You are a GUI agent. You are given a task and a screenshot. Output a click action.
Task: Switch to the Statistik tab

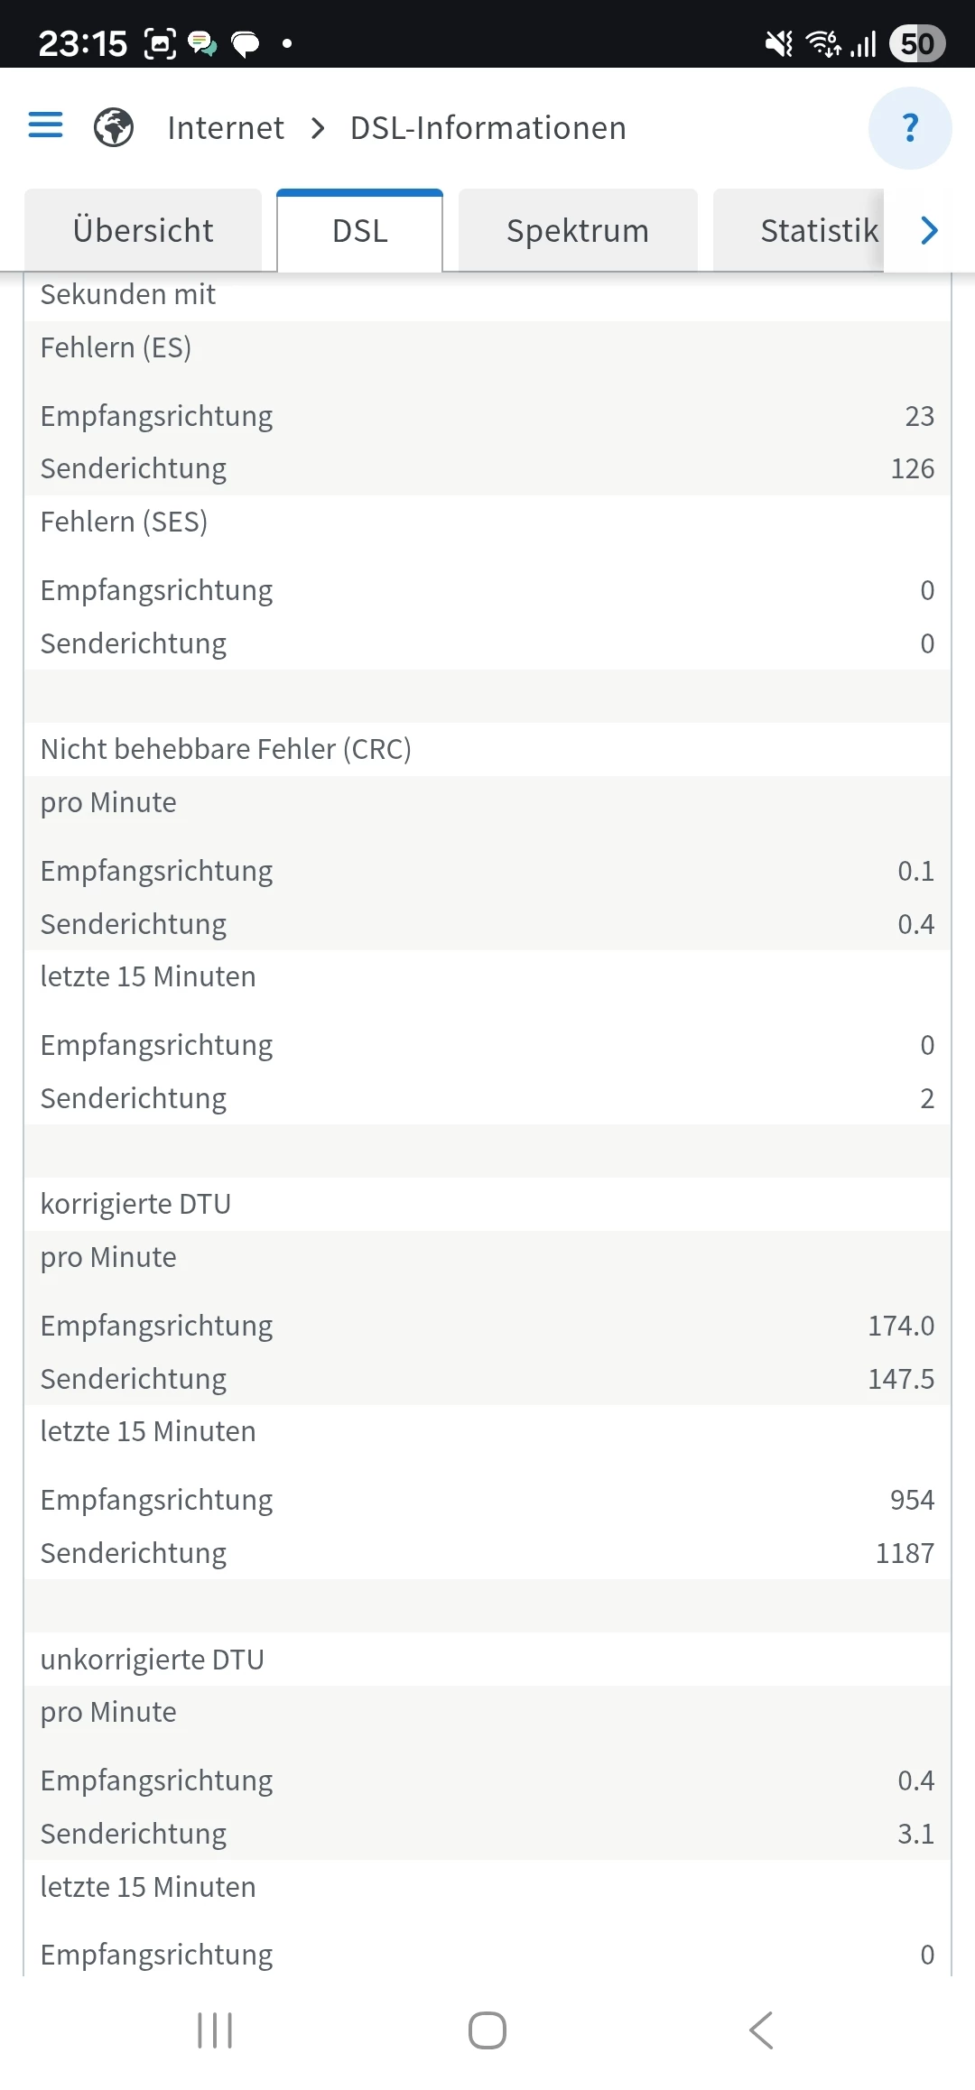pos(818,231)
